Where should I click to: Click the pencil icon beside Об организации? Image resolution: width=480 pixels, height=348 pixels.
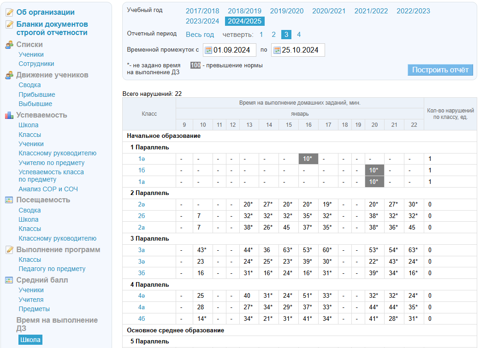click(9, 12)
